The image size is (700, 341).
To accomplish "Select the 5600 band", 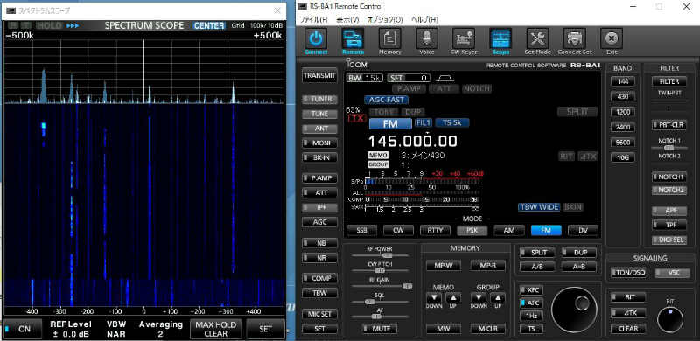I will point(622,143).
